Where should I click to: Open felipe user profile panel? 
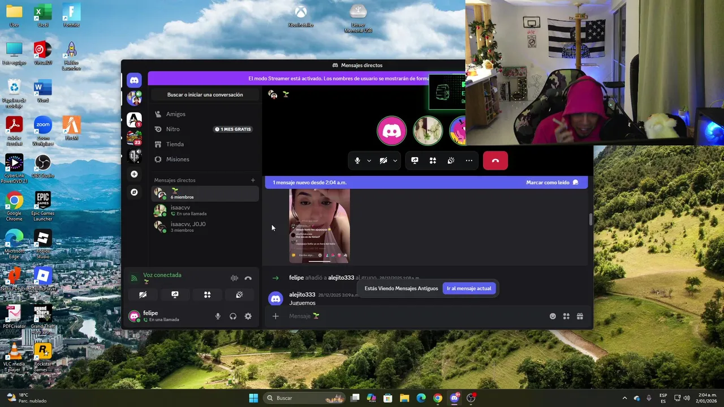[167, 316]
